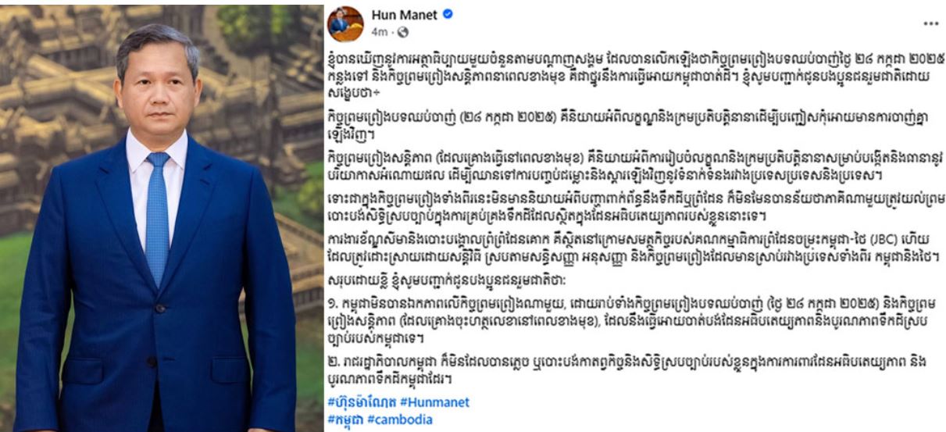This screenshot has width=946, height=432.
Task: Open the #Hunmanet hashtag
Action: 434,402
